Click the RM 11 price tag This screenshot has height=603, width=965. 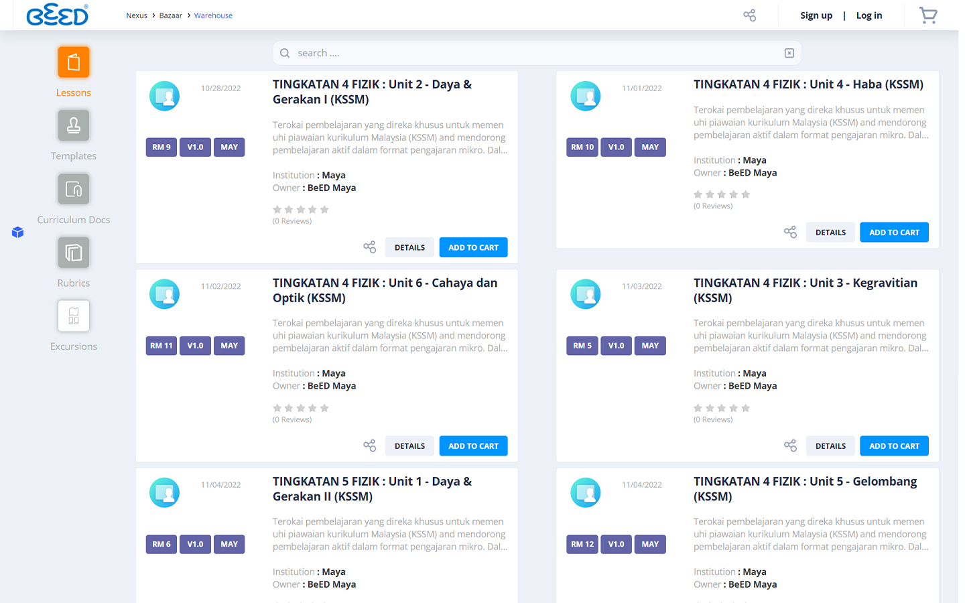click(x=162, y=346)
